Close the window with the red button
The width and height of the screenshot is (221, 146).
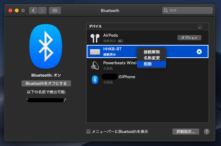tap(10, 10)
